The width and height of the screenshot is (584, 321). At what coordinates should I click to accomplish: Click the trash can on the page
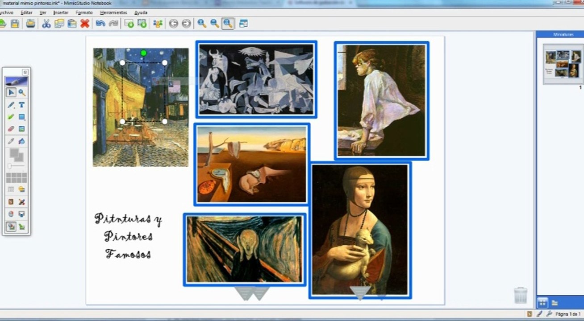pos(521,295)
